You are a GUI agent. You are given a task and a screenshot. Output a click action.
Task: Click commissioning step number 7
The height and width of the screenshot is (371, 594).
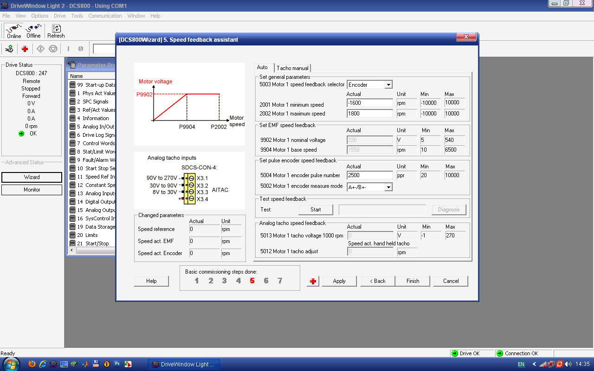[280, 281]
